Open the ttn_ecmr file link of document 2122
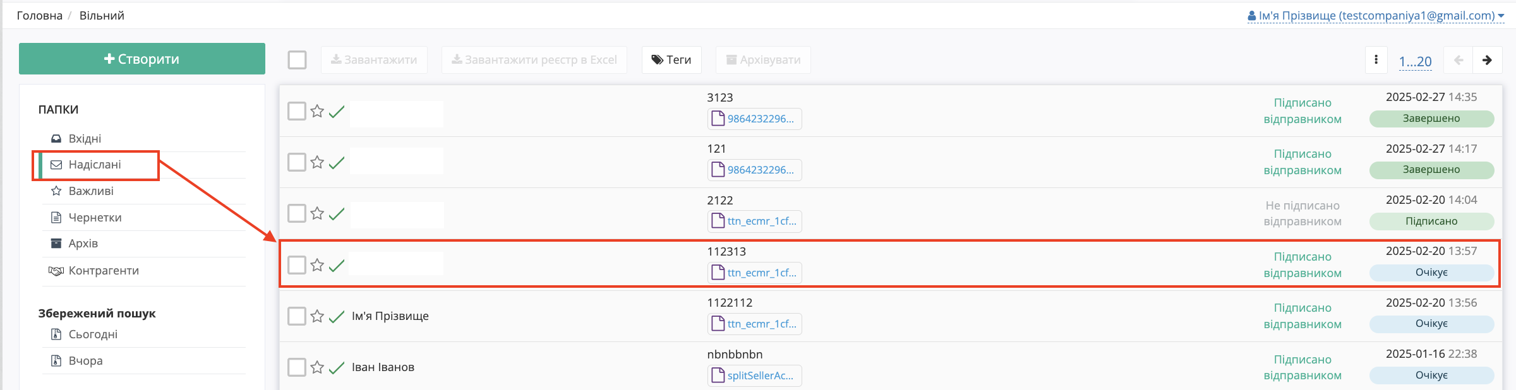Viewport: 1516px width, 390px height. pyautogui.click(x=754, y=221)
